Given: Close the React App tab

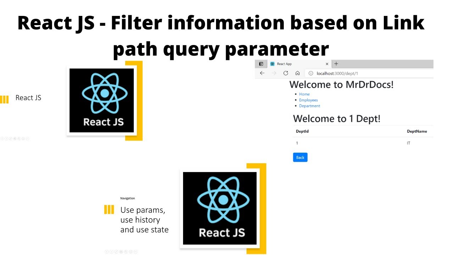Looking at the screenshot, I should coord(327,64).
